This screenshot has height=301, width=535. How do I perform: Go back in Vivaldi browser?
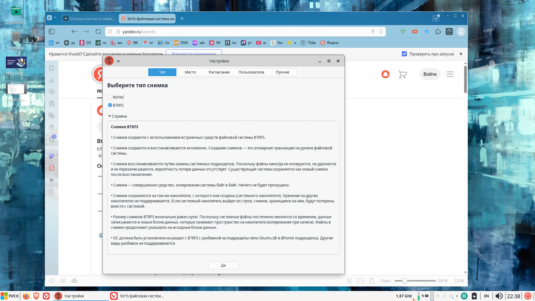(x=74, y=32)
